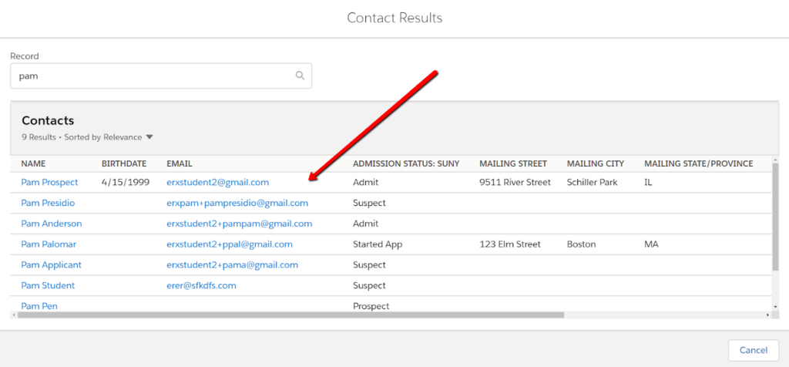Click the Pam Pen contact link

point(39,306)
